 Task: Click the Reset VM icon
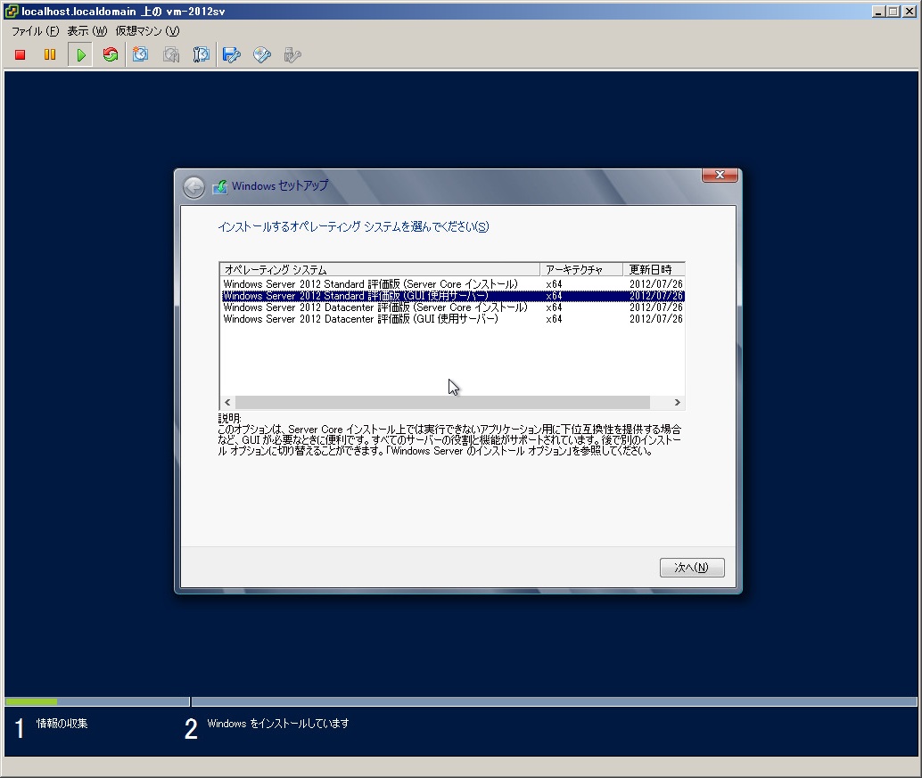click(x=111, y=54)
